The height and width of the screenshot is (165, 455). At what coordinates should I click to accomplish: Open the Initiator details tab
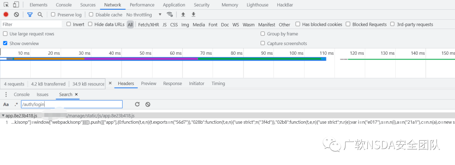(197, 83)
